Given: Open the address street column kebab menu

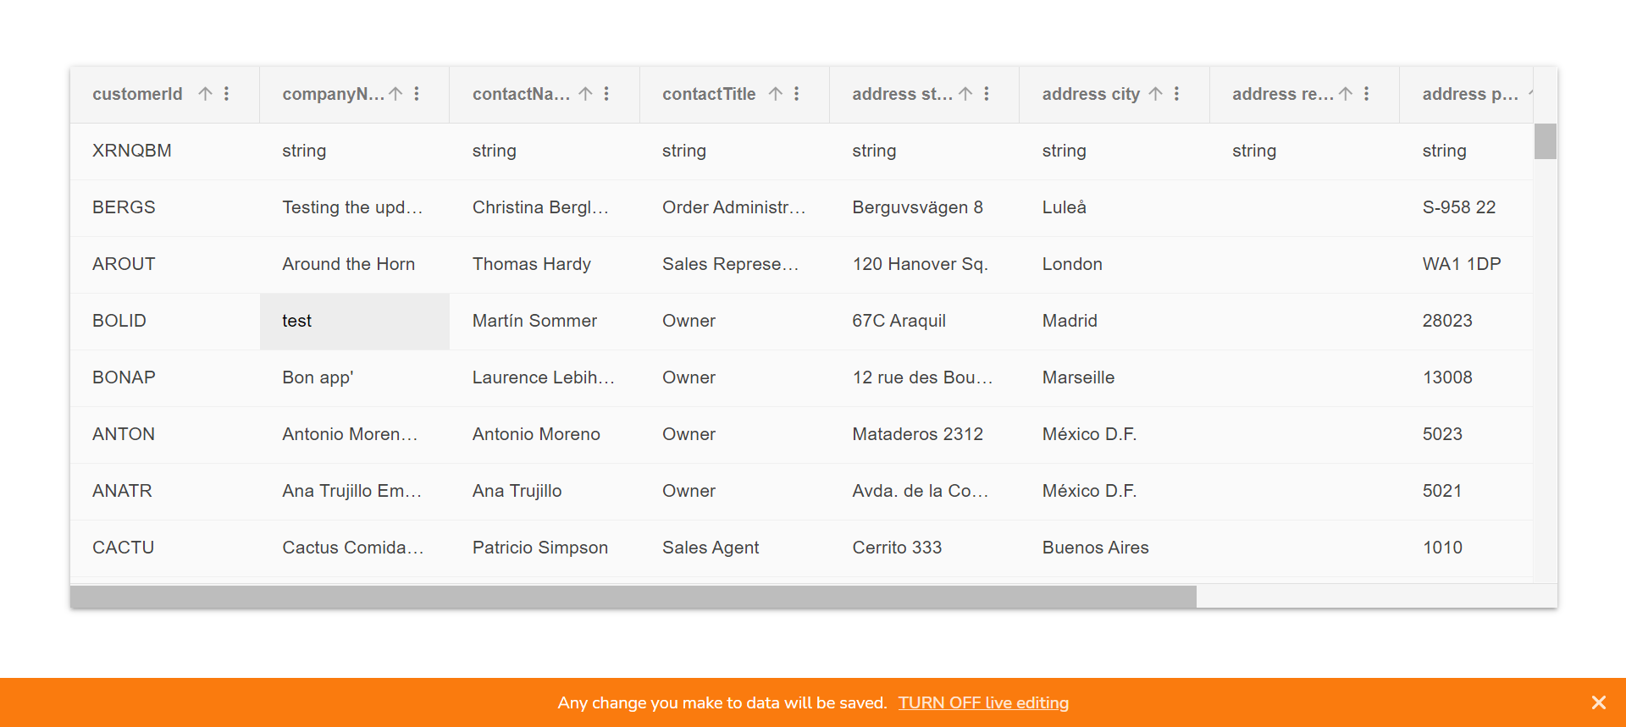Looking at the screenshot, I should pos(987,94).
